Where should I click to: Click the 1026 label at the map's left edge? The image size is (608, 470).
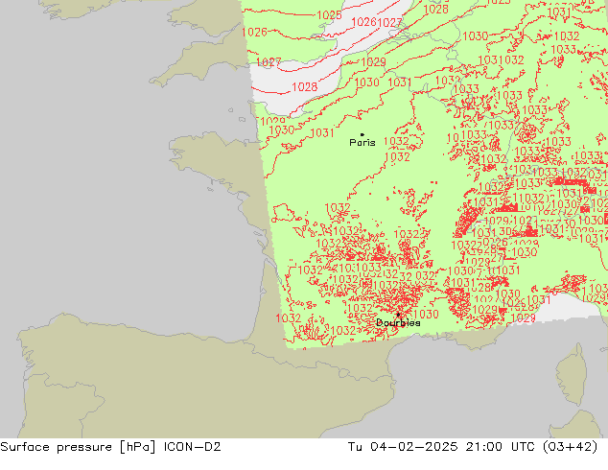[254, 33]
